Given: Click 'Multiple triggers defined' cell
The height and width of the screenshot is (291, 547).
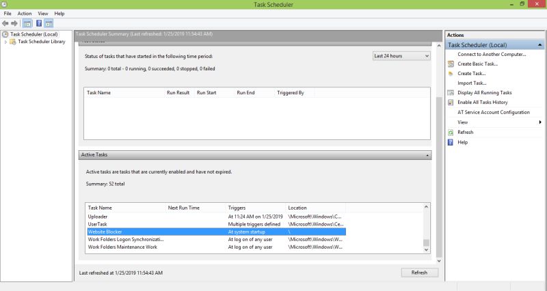Looking at the screenshot, I should (x=254, y=225).
